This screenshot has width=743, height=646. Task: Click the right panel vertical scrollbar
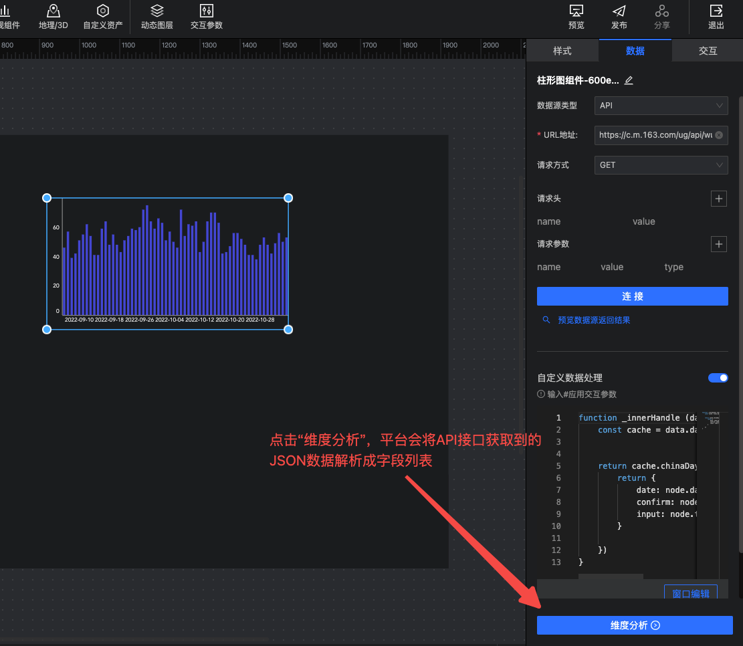740,324
